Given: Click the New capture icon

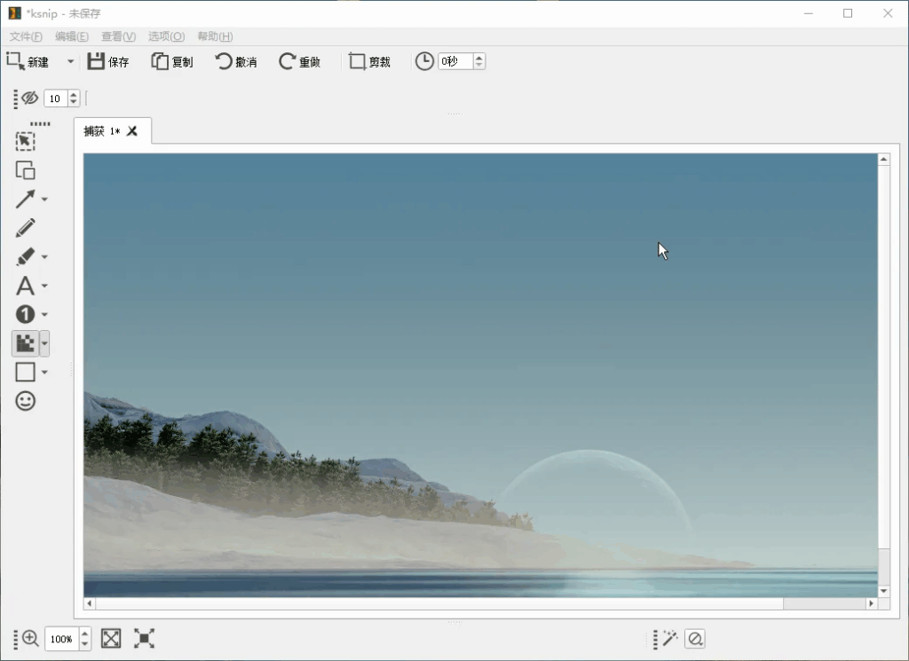Looking at the screenshot, I should pos(14,61).
